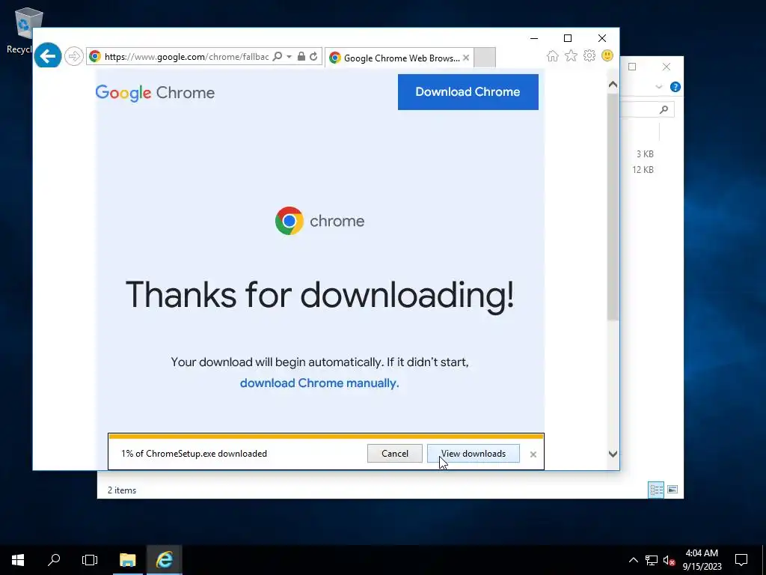Screen dimensions: 766x575
Task: Click the vertical scrollbar thumb
Action: [613, 207]
